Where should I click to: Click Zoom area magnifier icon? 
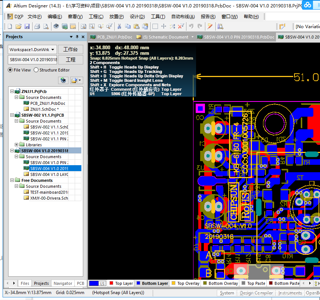tap(92, 26)
